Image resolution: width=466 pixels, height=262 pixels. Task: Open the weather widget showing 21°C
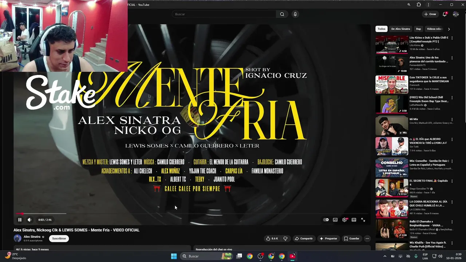[15, 256]
